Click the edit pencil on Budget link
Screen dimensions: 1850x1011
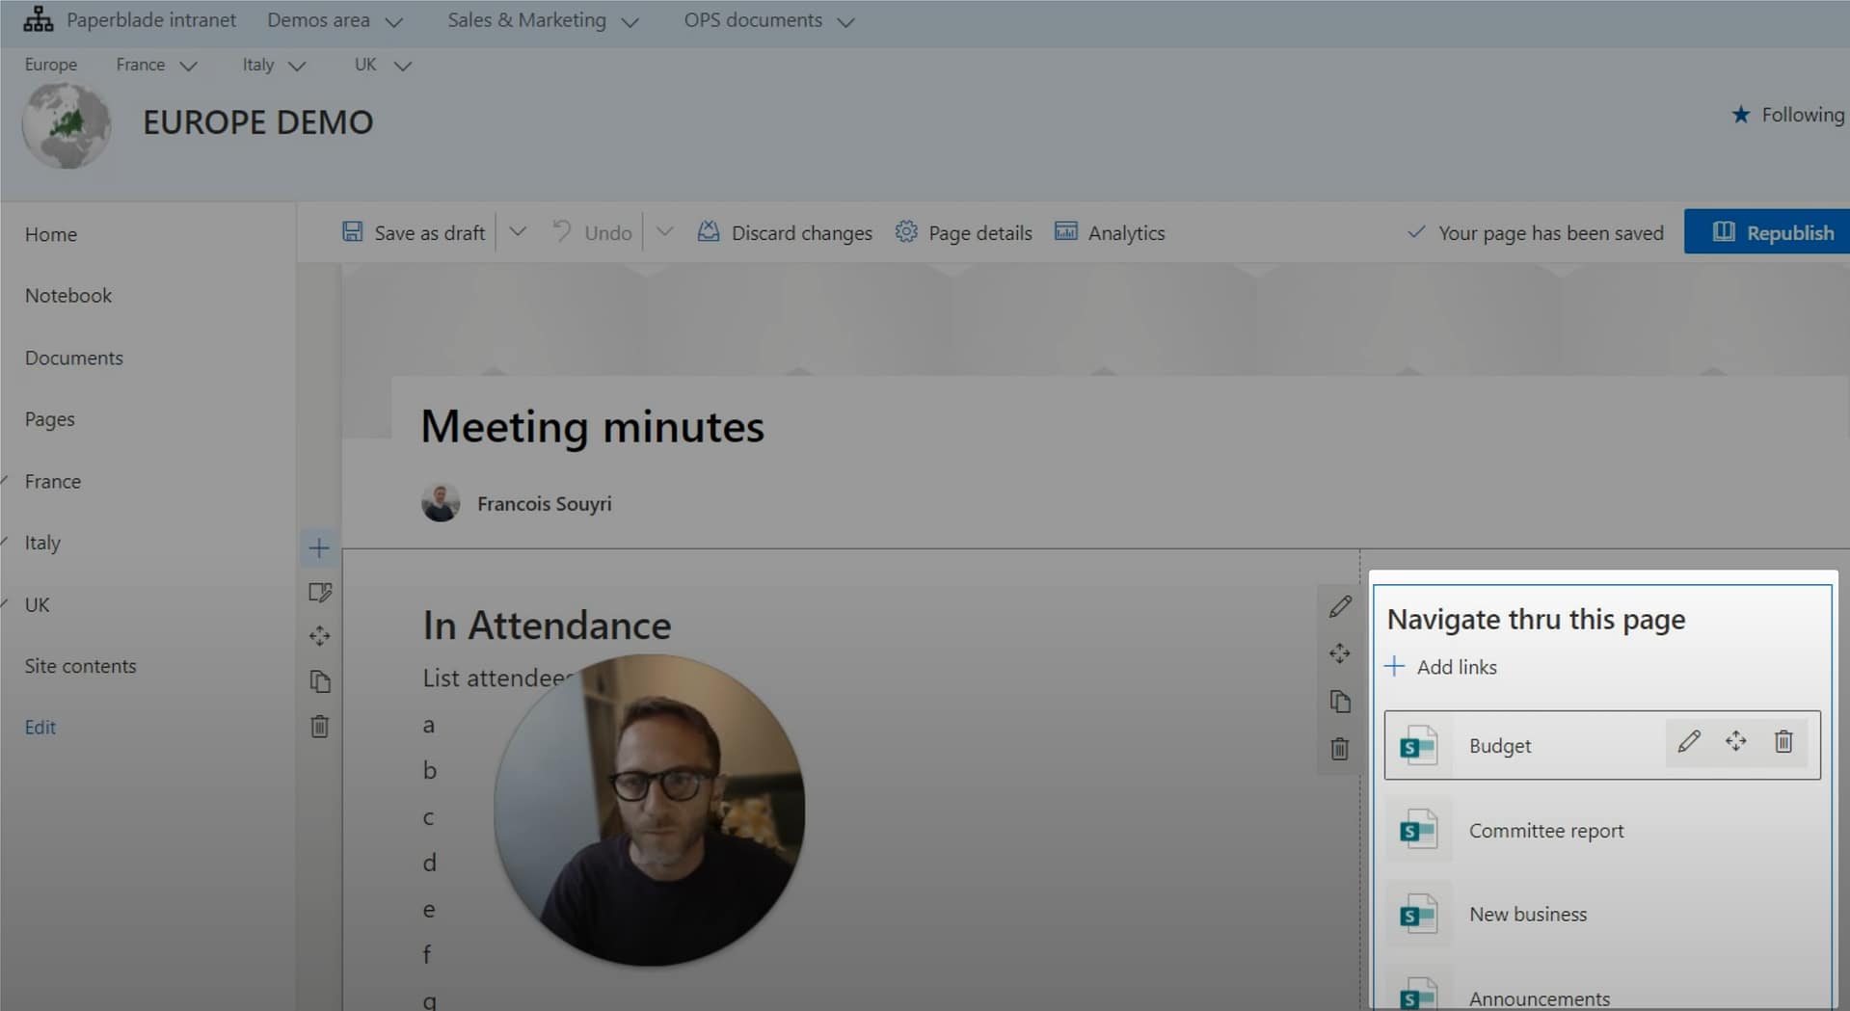point(1688,742)
